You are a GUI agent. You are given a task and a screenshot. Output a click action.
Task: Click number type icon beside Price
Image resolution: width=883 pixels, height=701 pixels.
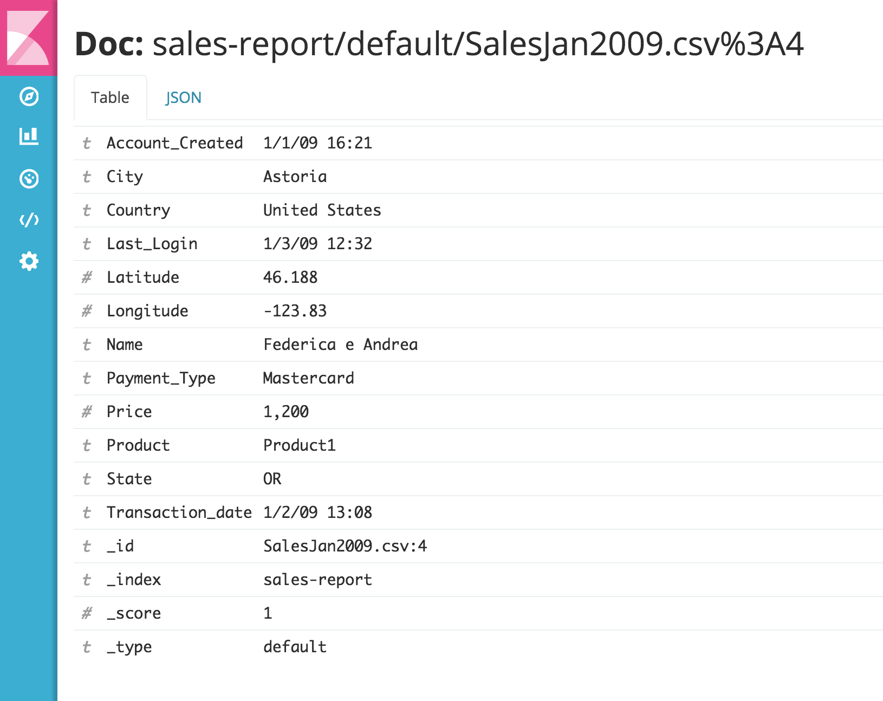point(87,412)
